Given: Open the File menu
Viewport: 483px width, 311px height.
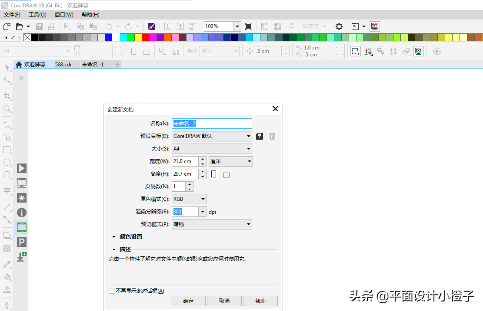Looking at the screenshot, I should pyautogui.click(x=12, y=15).
